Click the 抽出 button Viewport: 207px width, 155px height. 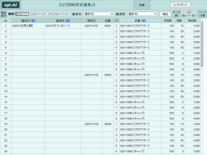[x=165, y=14]
